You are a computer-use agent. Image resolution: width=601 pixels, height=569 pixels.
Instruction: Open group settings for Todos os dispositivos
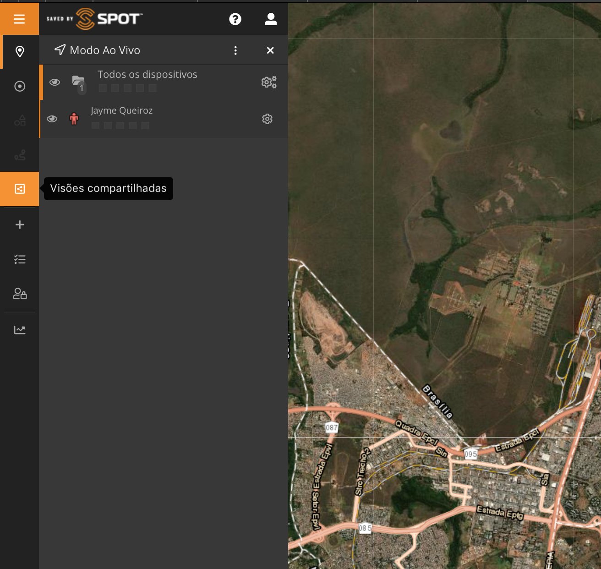click(x=269, y=82)
